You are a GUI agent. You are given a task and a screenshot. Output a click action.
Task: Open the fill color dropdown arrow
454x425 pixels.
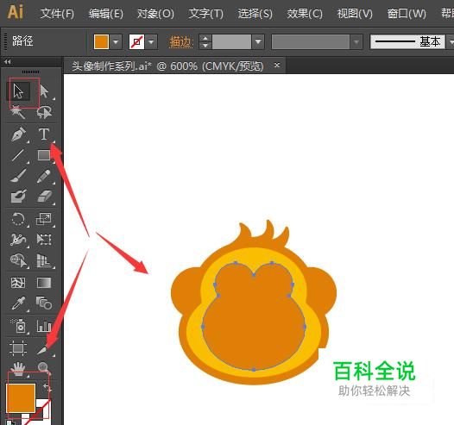(x=116, y=42)
